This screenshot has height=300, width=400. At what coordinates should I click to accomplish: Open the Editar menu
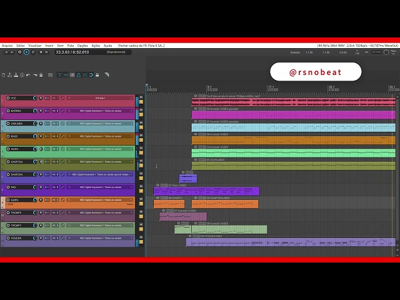(21, 46)
